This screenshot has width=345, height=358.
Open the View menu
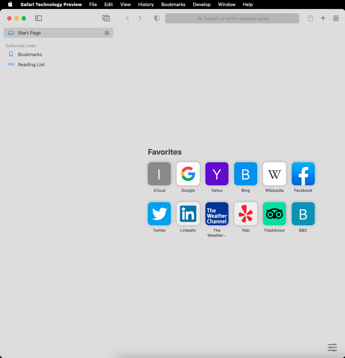tap(125, 4)
